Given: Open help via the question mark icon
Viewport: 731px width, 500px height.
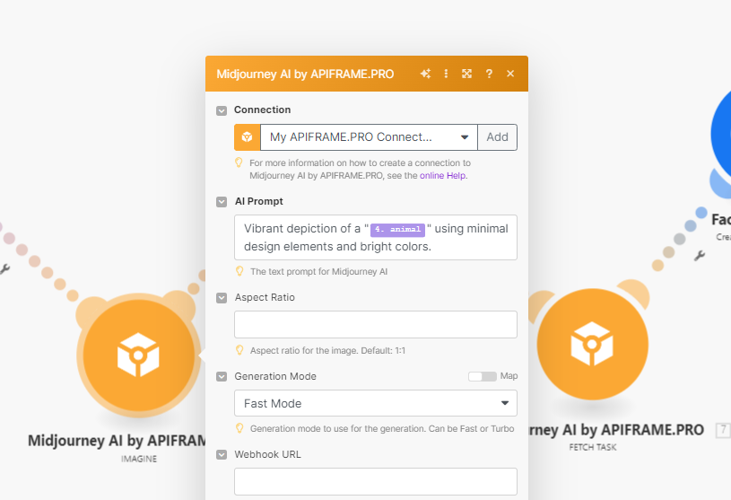Looking at the screenshot, I should [x=489, y=74].
